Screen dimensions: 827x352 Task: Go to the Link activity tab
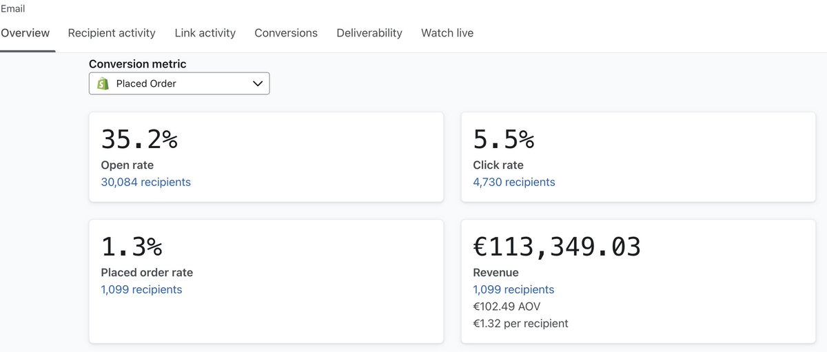click(x=205, y=32)
